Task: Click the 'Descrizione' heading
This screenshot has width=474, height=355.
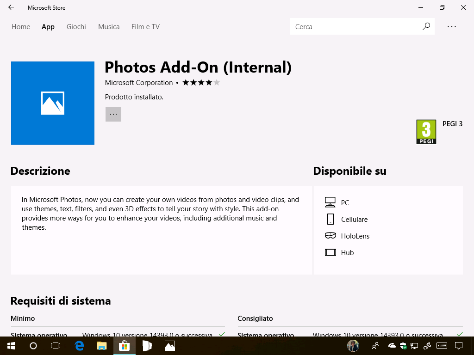Action: [x=40, y=171]
